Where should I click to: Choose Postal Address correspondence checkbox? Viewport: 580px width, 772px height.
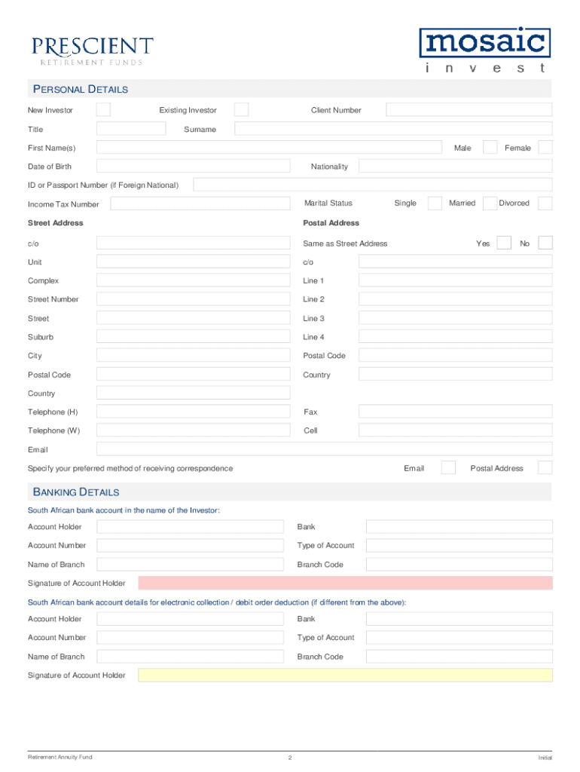[x=545, y=467]
